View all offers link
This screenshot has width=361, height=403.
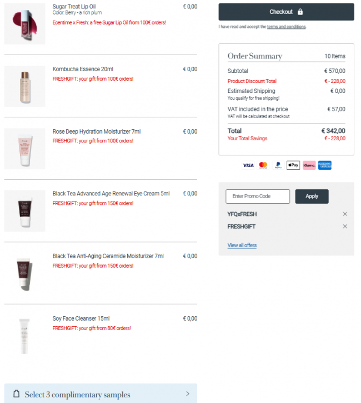(x=242, y=245)
